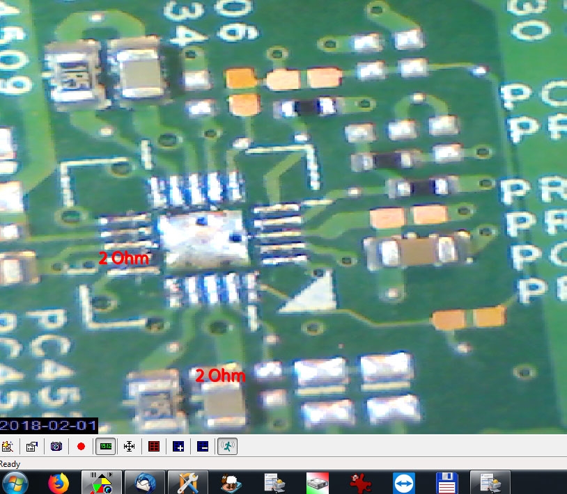Open Thunderbird mail from the taskbar
Image resolution: width=567 pixels, height=494 pixels.
tap(145, 483)
